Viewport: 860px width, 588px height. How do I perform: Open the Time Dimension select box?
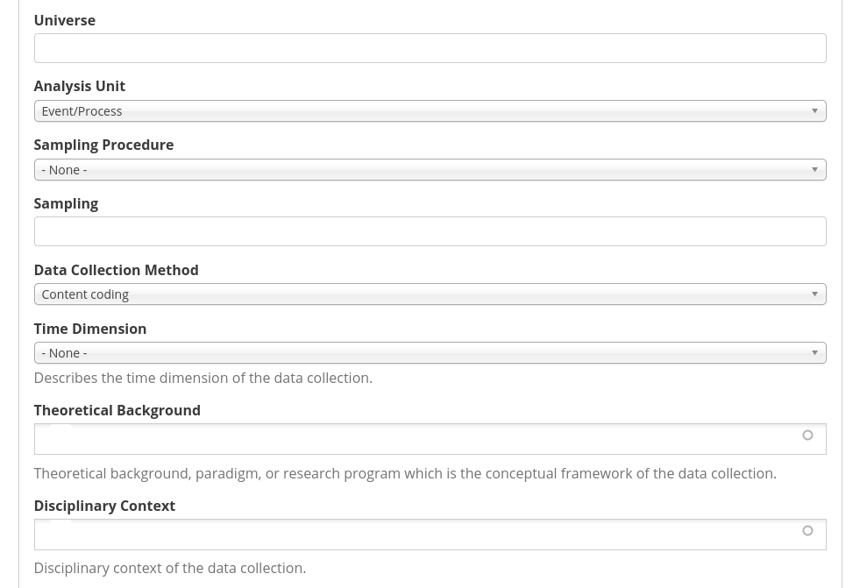(430, 353)
